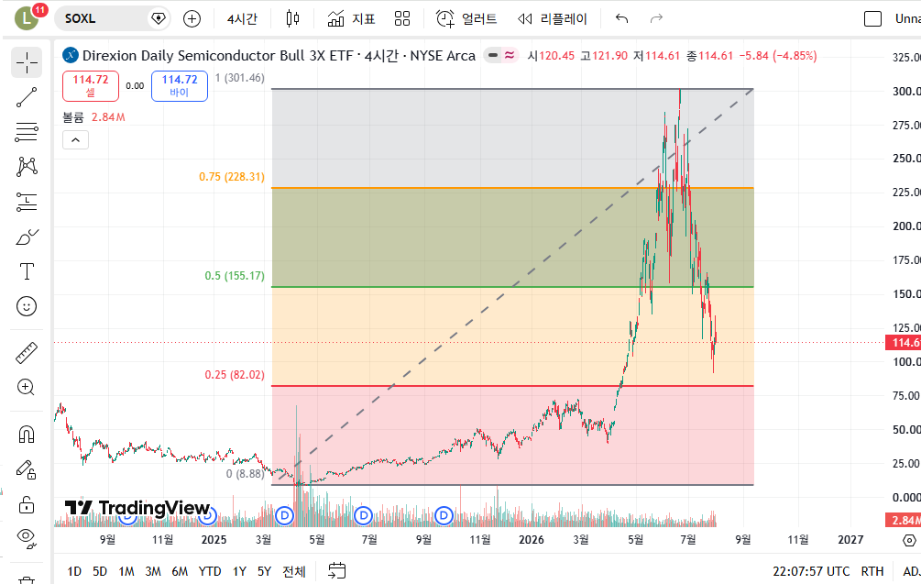
Task: Click the 1 (301.46) Fibonacci label
Action: 240,78
